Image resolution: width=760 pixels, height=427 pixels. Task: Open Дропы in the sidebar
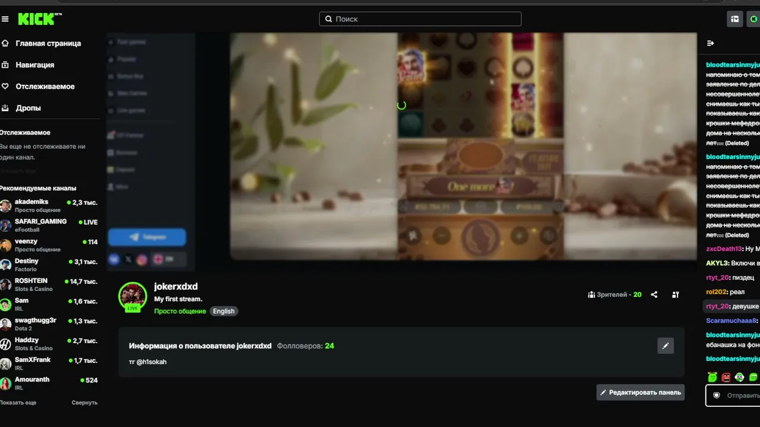[28, 108]
